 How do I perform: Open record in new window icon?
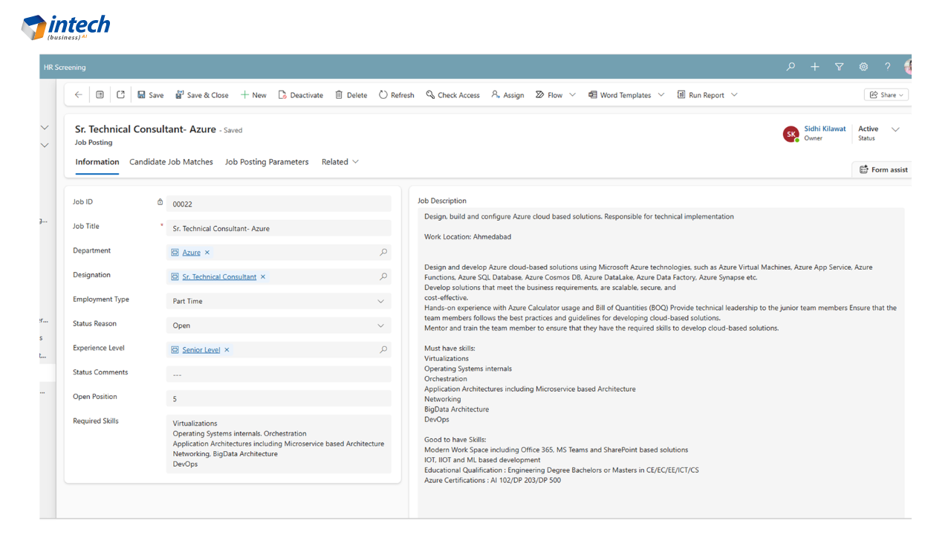[x=120, y=95]
